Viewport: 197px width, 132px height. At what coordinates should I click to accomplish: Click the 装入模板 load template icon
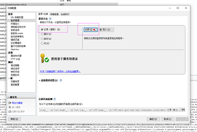10,107
